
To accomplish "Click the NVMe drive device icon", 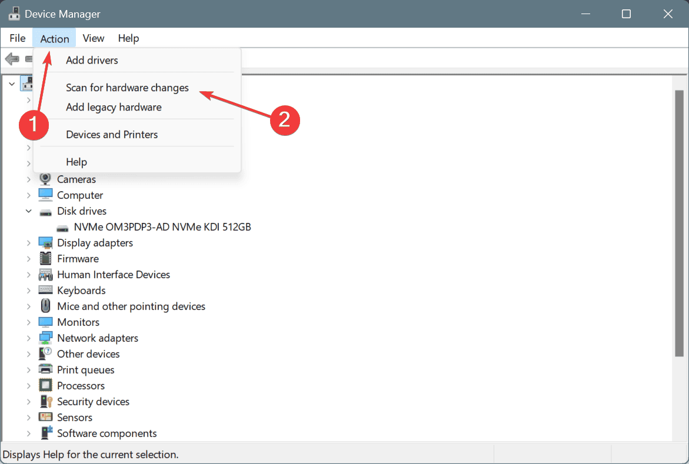I will tap(62, 229).
